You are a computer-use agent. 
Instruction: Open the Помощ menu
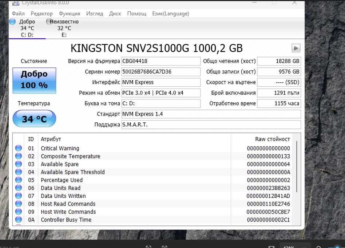click(136, 13)
